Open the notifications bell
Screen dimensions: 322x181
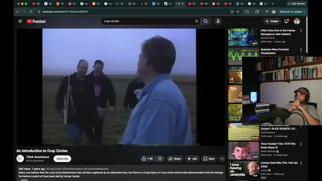(x=286, y=21)
